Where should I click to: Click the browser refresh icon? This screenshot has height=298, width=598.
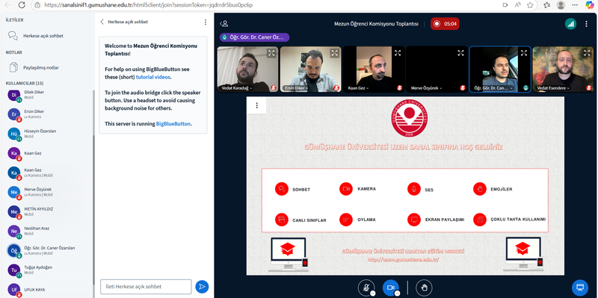(22, 5)
